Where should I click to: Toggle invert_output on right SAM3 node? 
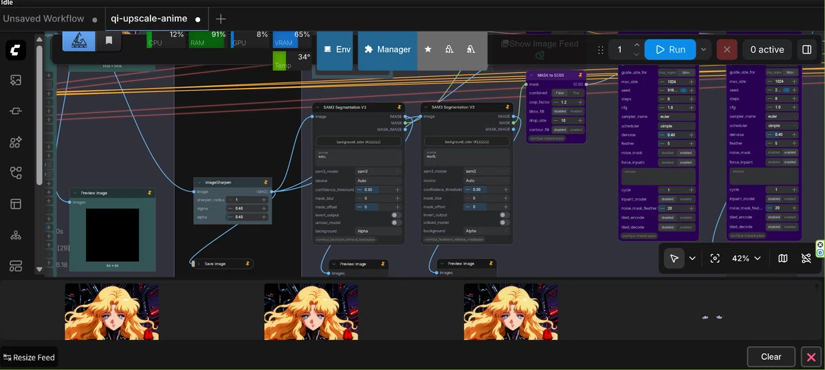click(504, 214)
